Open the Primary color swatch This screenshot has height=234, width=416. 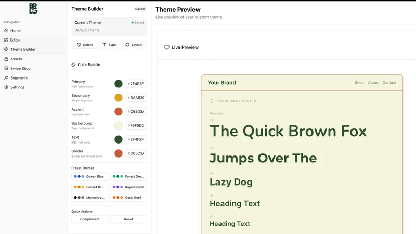pyautogui.click(x=119, y=84)
